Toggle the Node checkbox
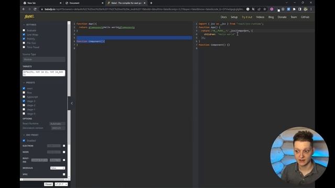Screen dimensions: 335x188 tap(64, 152)
